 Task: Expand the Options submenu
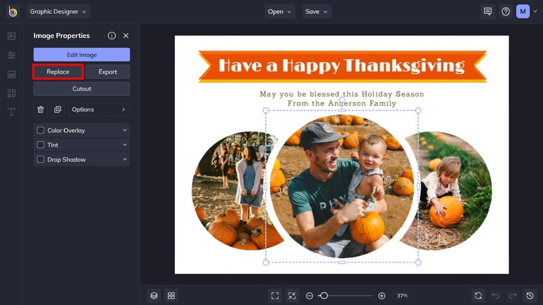point(99,110)
